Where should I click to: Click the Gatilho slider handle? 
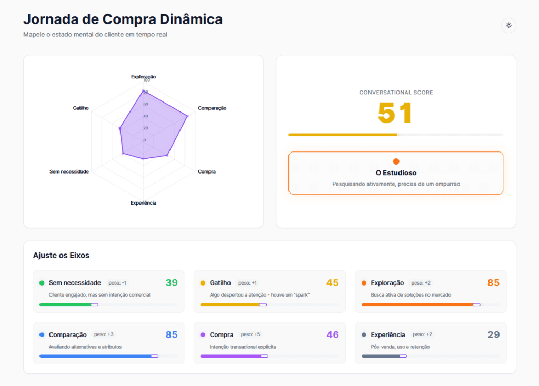[x=263, y=304]
